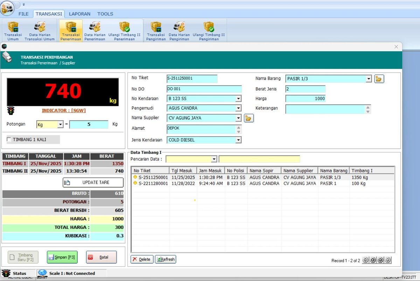This screenshot has width=420, height=281.
Task: Focus the Berat Jenis input field
Action: coord(305,89)
